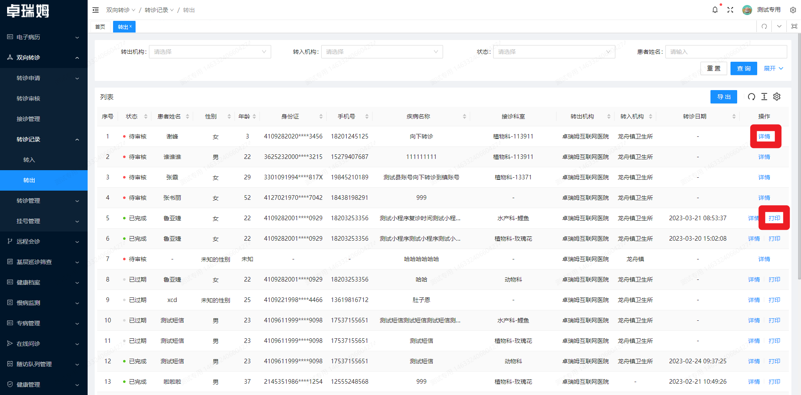Expand the 电子病历 sidebar menu
Image resolution: width=801 pixels, height=395 pixels.
tap(44, 37)
